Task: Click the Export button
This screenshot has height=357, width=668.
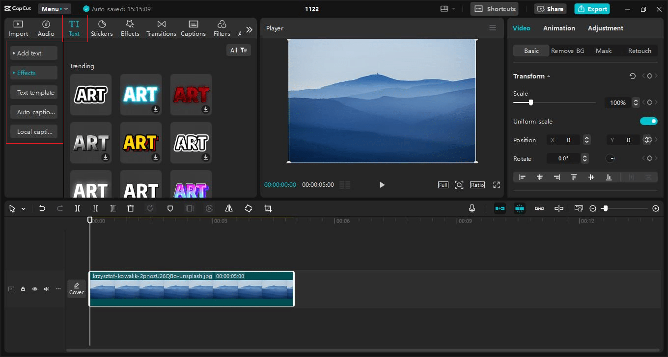Action: 592,8
